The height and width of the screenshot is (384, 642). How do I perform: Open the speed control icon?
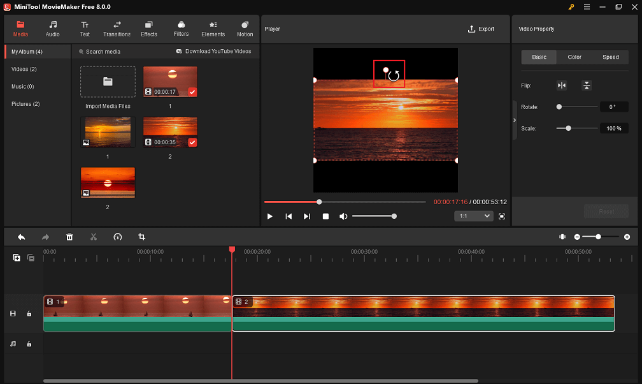(x=117, y=237)
